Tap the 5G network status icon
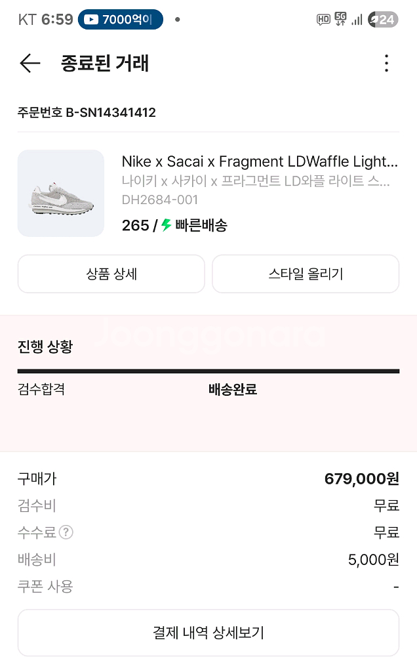 pyautogui.click(x=340, y=19)
